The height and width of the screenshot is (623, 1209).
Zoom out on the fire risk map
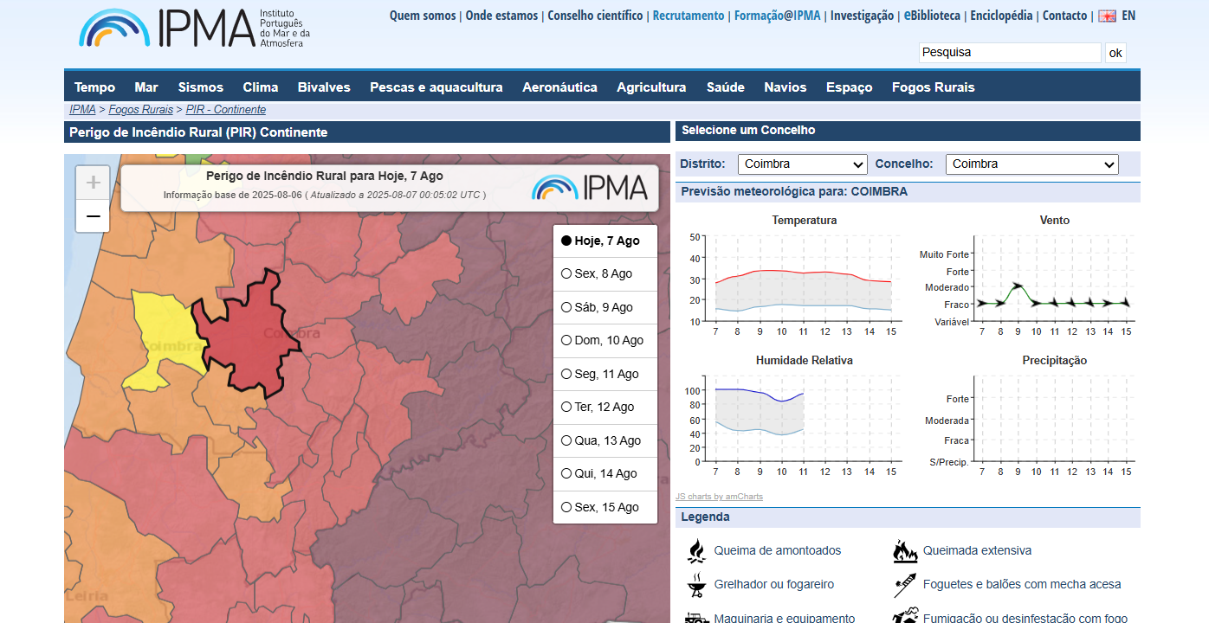(x=93, y=216)
